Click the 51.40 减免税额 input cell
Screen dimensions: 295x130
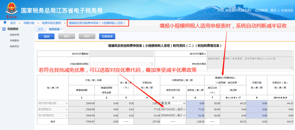click(195, 115)
